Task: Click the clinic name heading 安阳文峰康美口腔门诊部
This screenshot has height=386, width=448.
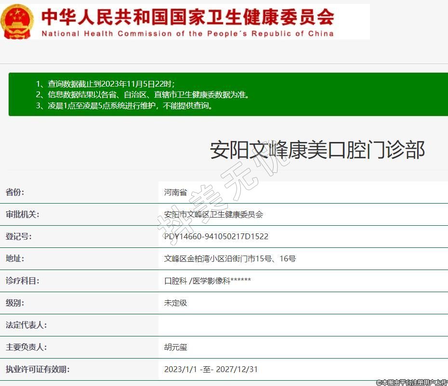Action: [x=317, y=150]
